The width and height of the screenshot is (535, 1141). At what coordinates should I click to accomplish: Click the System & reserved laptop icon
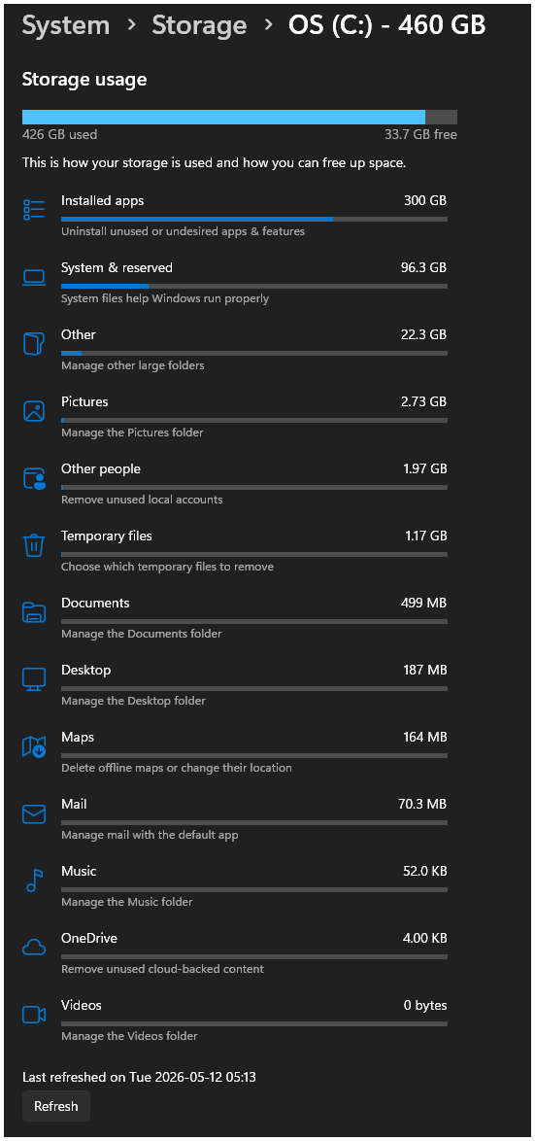point(34,277)
